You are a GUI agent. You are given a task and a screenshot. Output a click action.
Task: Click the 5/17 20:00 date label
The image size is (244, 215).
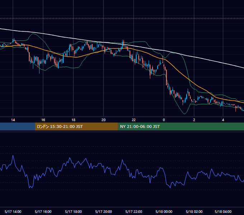[x=103, y=211]
